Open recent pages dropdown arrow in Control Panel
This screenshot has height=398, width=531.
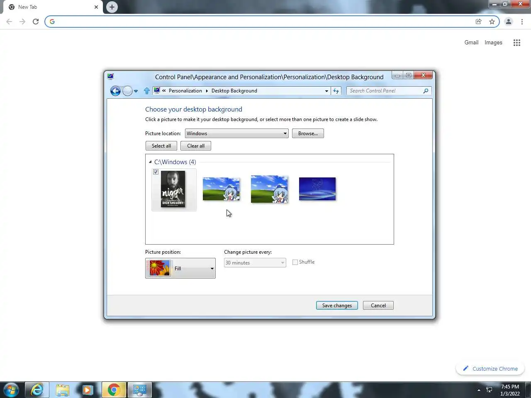(x=136, y=91)
